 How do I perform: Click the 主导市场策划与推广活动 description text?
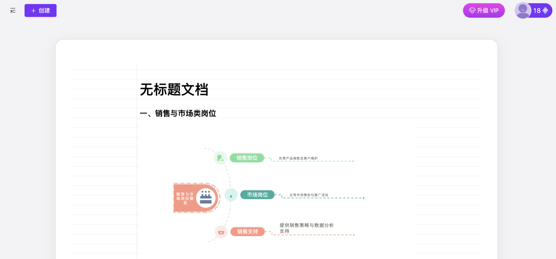pyautogui.click(x=309, y=195)
